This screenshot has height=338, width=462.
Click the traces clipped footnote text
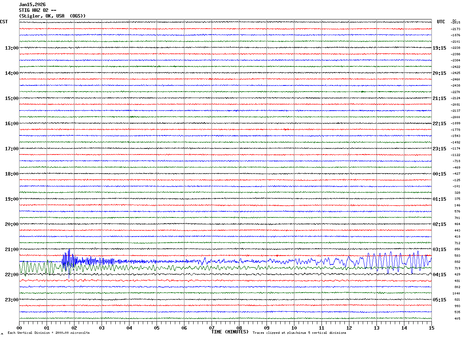(x=299, y=333)
